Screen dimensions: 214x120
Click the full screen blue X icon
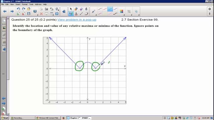pyautogui.click(x=57, y=14)
